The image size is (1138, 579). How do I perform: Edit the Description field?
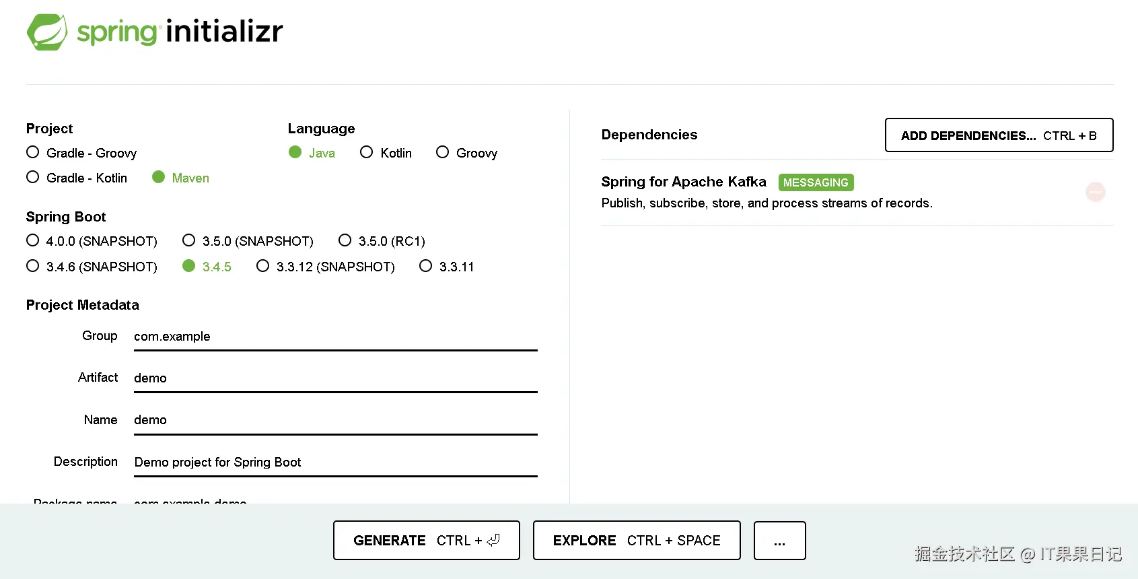(335, 463)
